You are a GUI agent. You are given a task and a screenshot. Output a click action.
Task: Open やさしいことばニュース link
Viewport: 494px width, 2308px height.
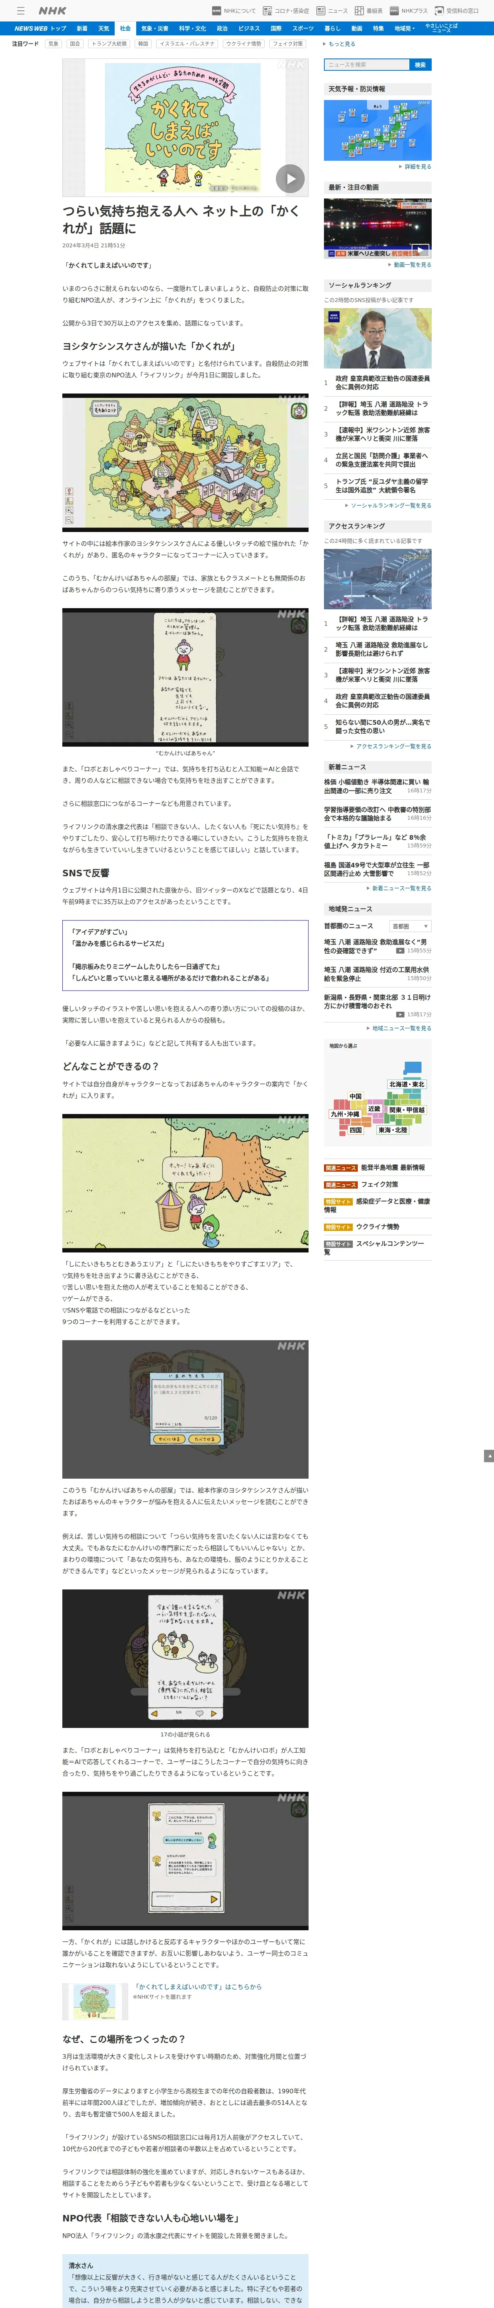tap(441, 29)
